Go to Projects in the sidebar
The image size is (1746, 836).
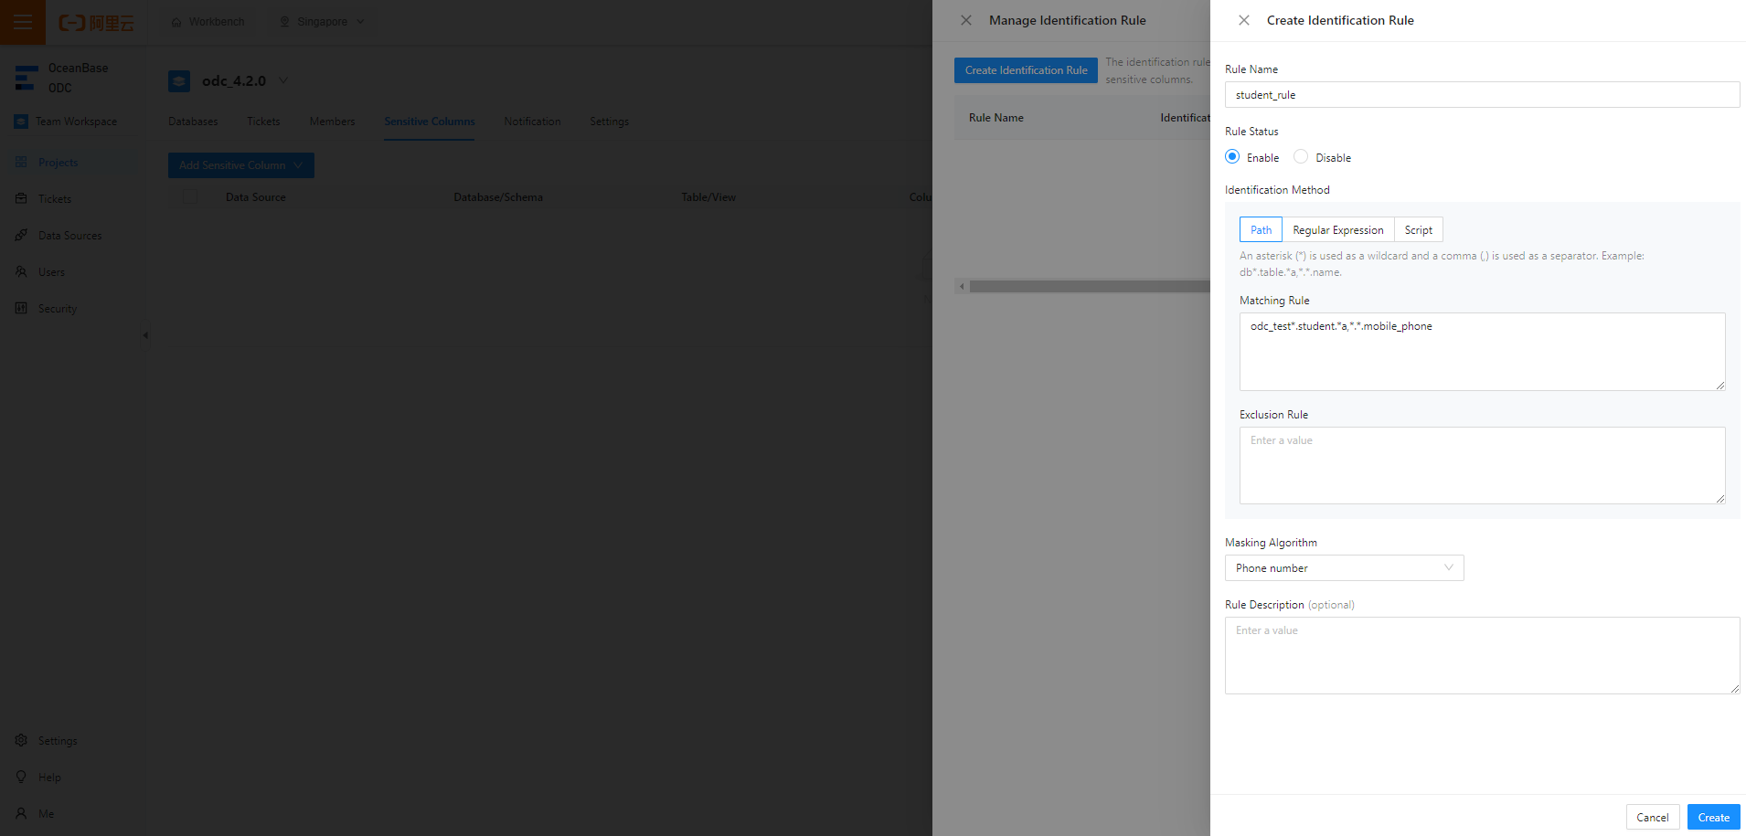59,163
